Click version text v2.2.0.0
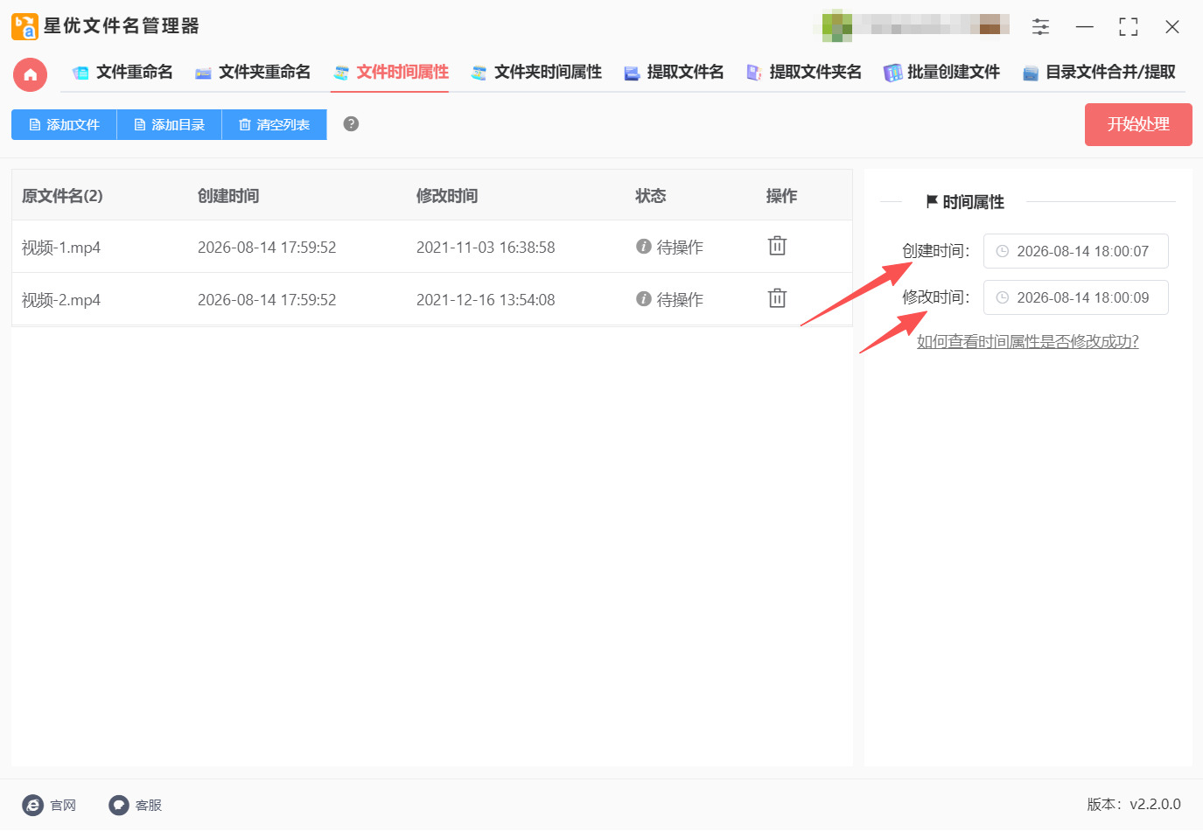 click(1155, 805)
